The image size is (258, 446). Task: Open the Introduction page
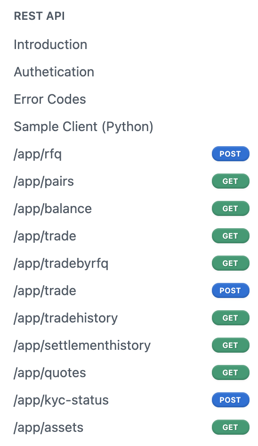click(x=50, y=45)
